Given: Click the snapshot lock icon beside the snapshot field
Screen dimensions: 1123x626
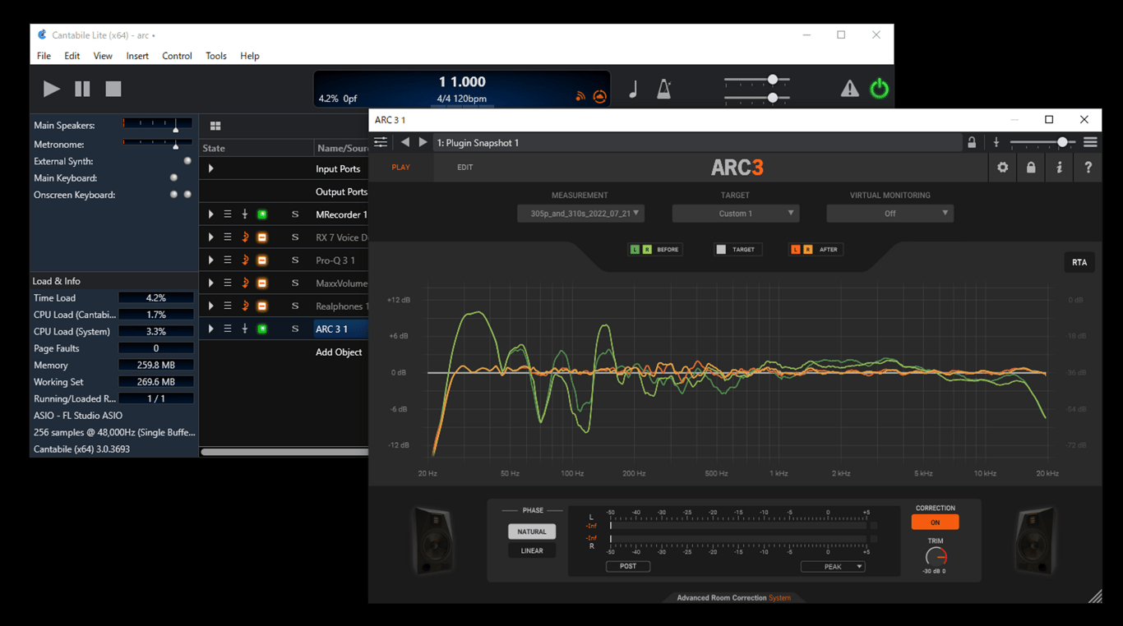Looking at the screenshot, I should tap(972, 143).
